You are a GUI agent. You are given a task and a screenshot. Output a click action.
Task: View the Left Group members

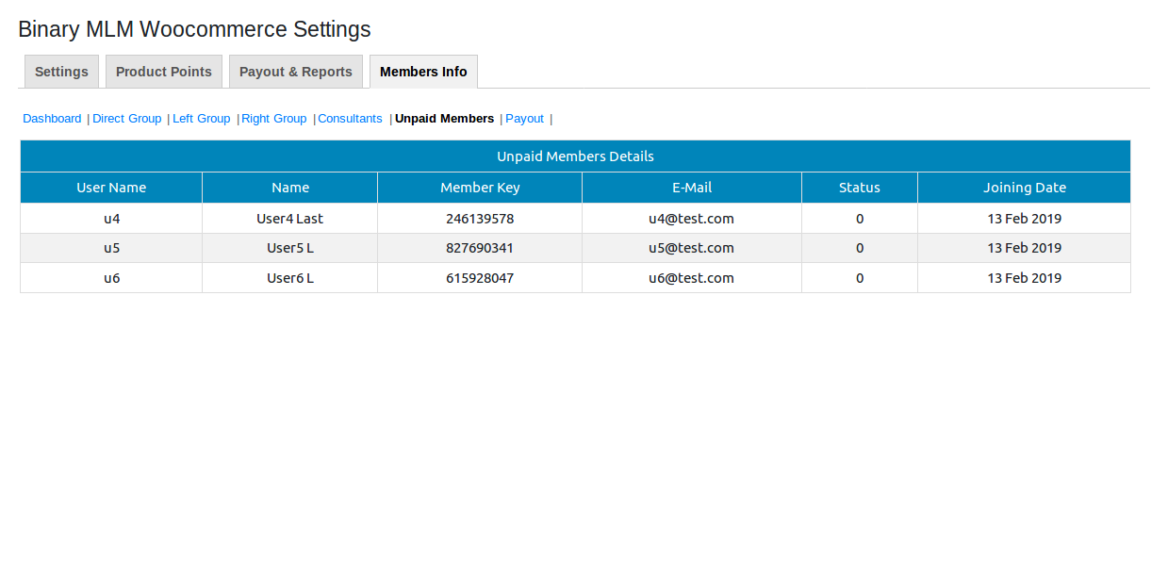click(x=201, y=119)
